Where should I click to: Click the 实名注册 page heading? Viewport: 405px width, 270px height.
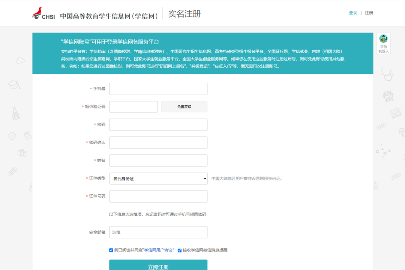pos(184,14)
